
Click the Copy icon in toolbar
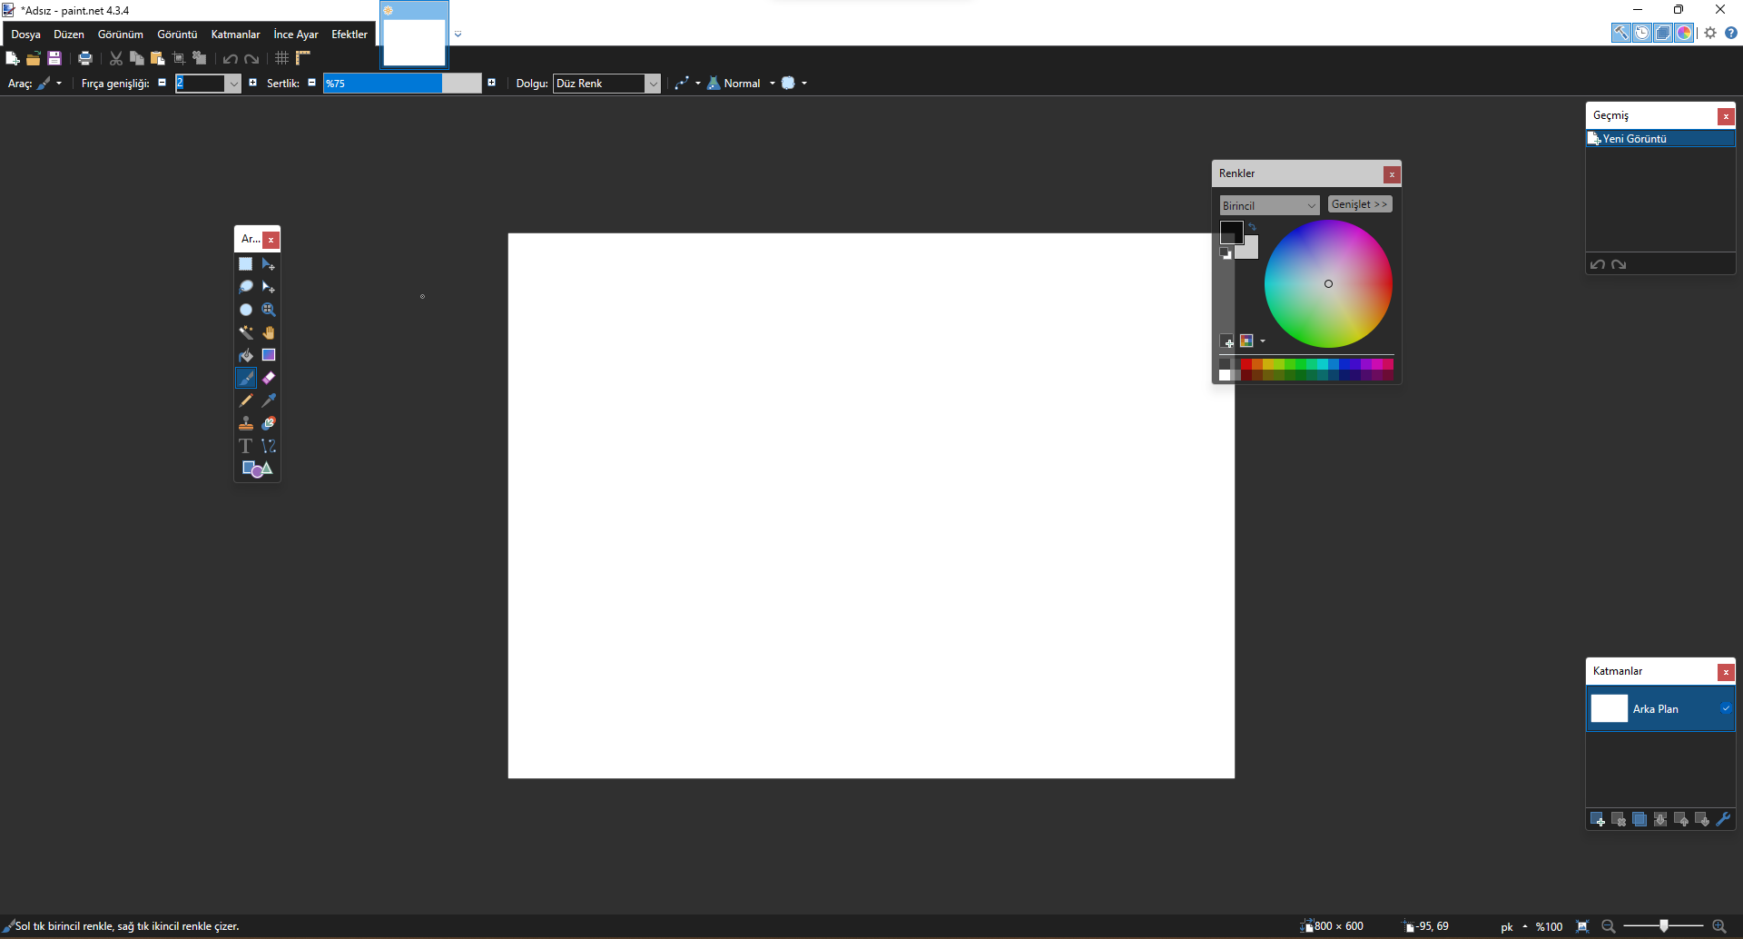pyautogui.click(x=137, y=58)
